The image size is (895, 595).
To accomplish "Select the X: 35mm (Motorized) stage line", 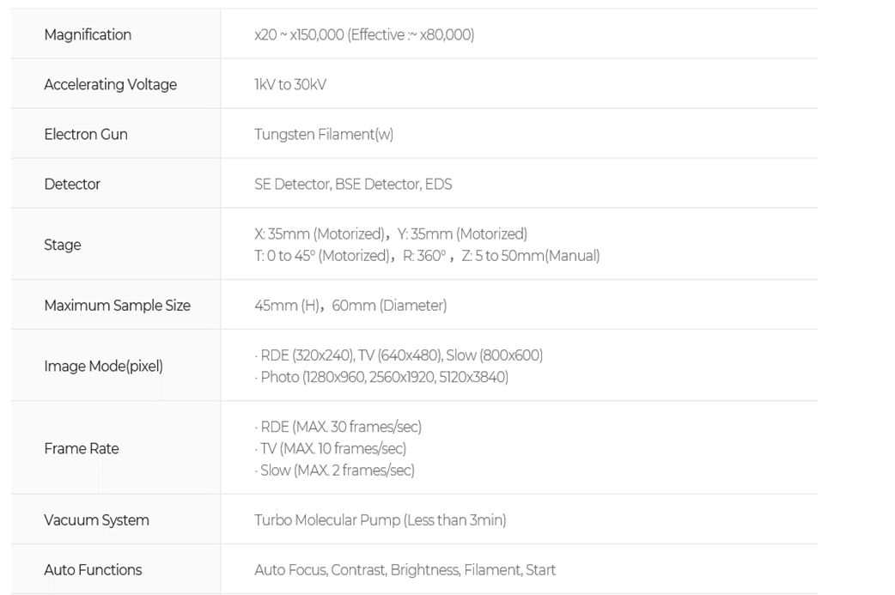I will 391,234.
